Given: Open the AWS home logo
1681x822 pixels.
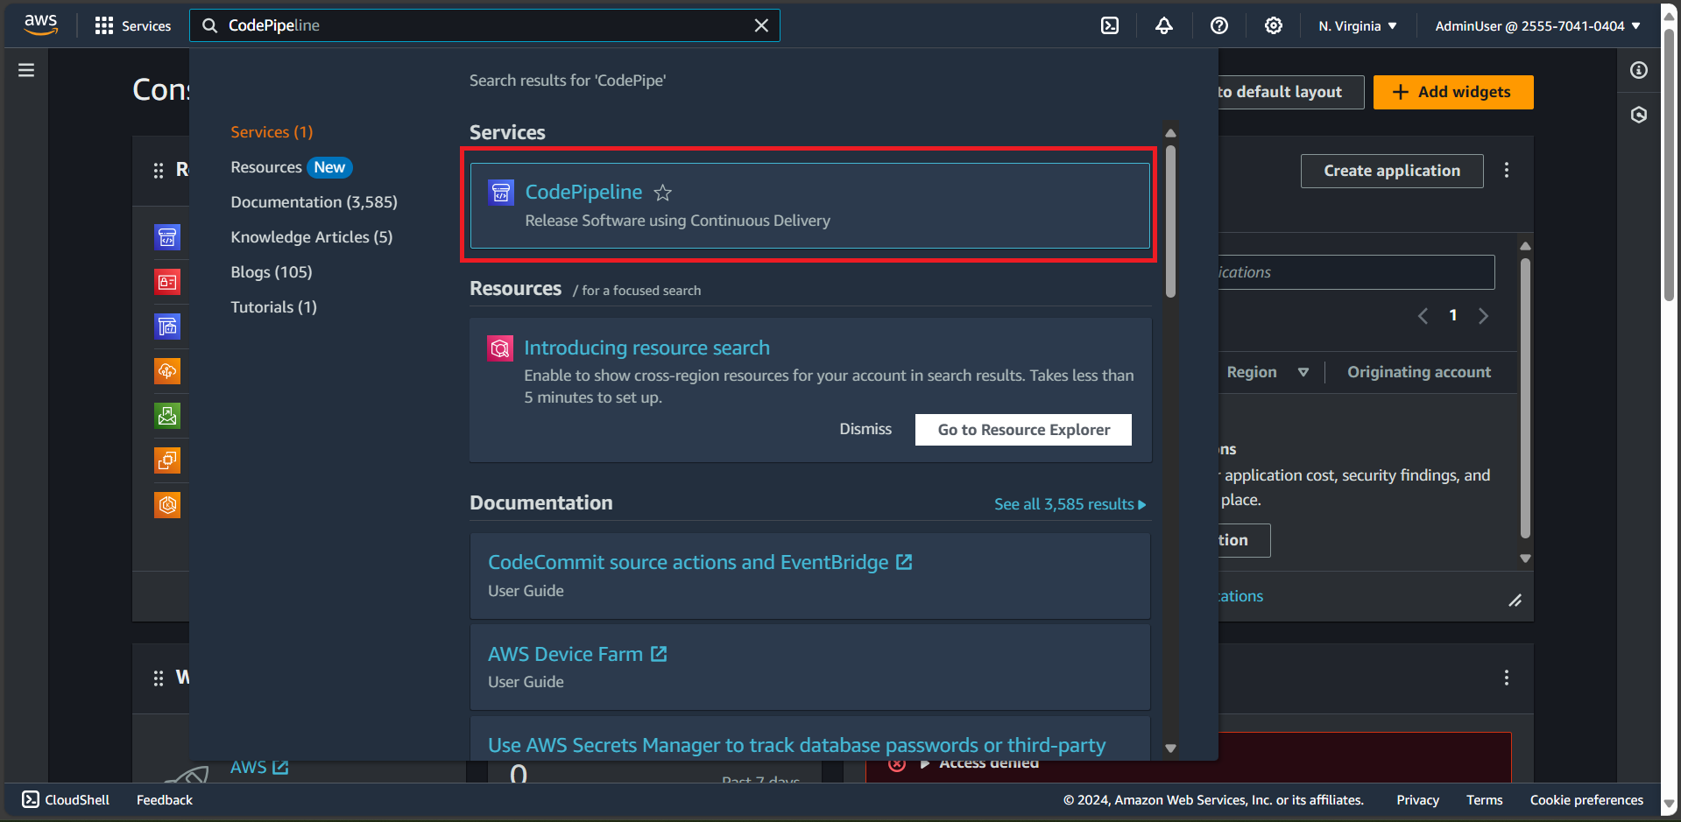Looking at the screenshot, I should 40,25.
